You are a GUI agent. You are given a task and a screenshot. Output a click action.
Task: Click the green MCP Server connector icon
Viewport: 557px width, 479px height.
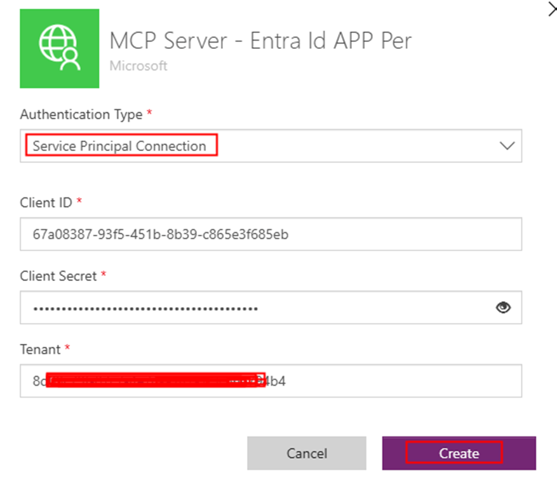pos(60,49)
